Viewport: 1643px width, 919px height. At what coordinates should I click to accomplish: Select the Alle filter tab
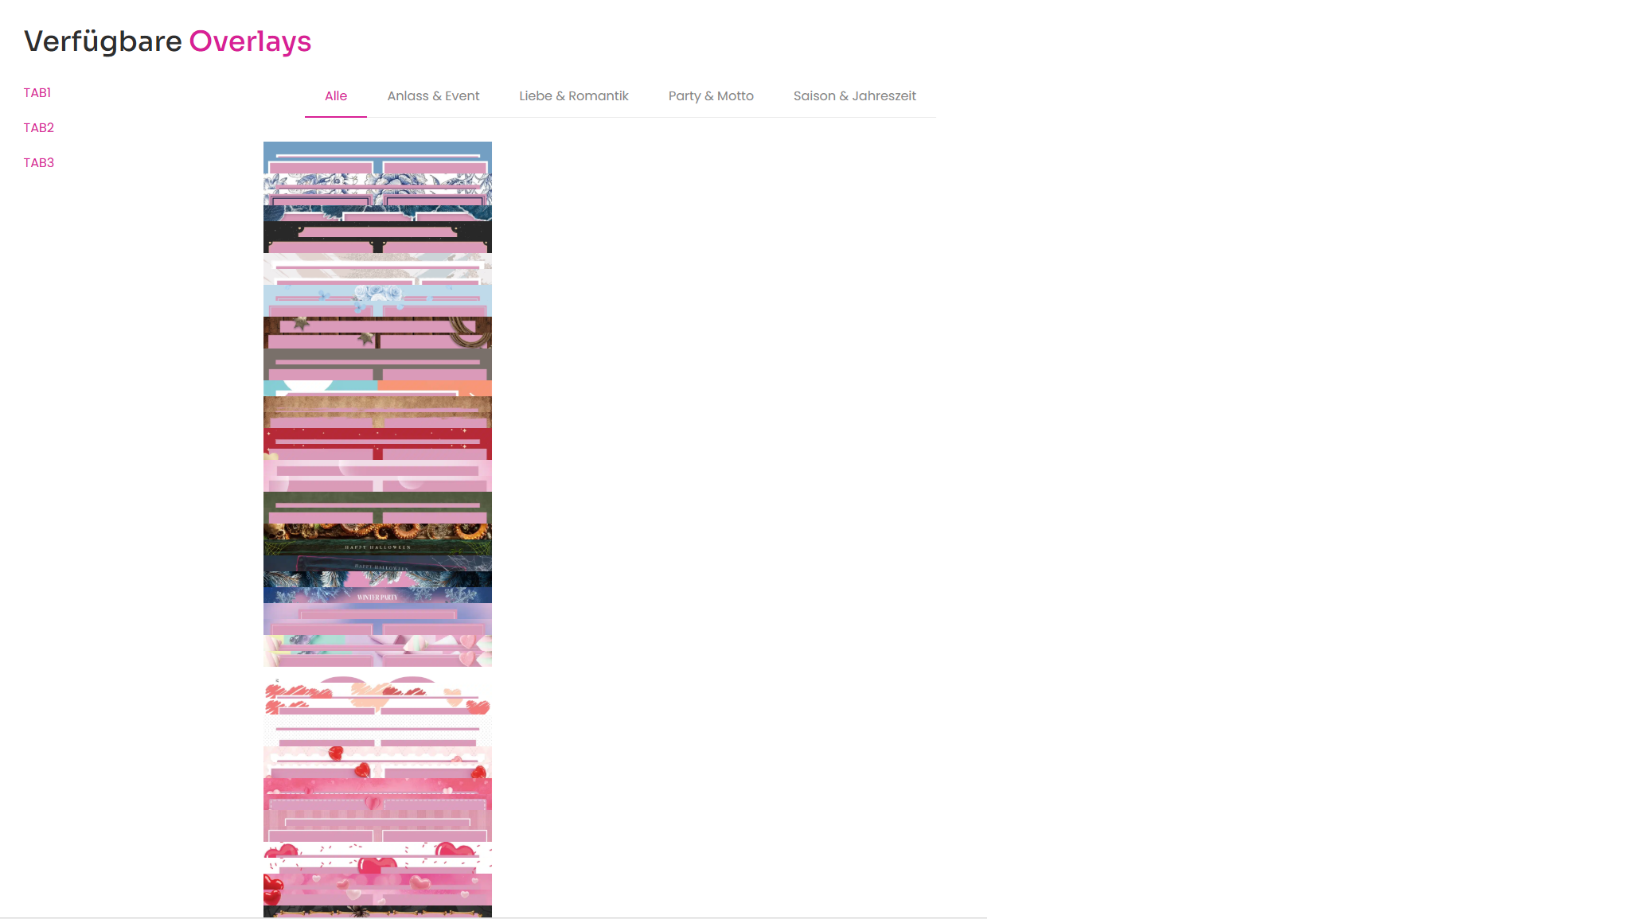335,96
